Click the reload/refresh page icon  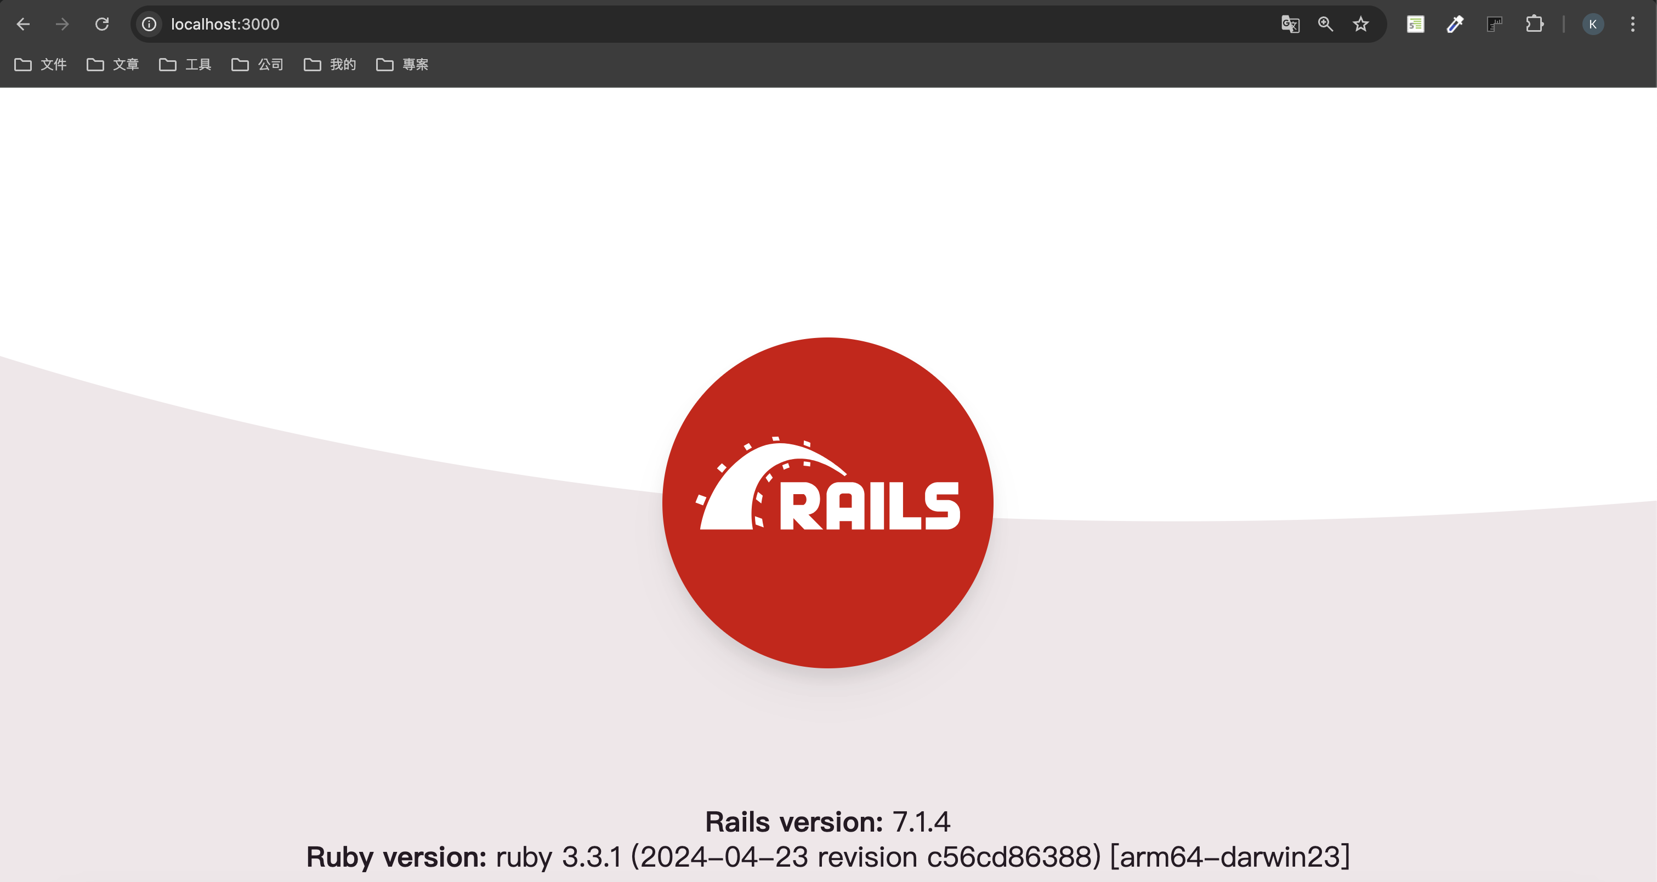[x=102, y=23]
